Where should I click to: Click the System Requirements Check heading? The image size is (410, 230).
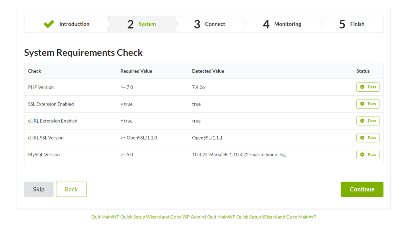tap(83, 53)
